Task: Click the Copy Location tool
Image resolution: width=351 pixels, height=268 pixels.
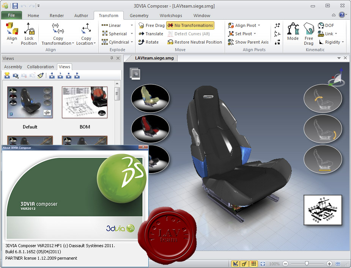Action: tap(86, 34)
